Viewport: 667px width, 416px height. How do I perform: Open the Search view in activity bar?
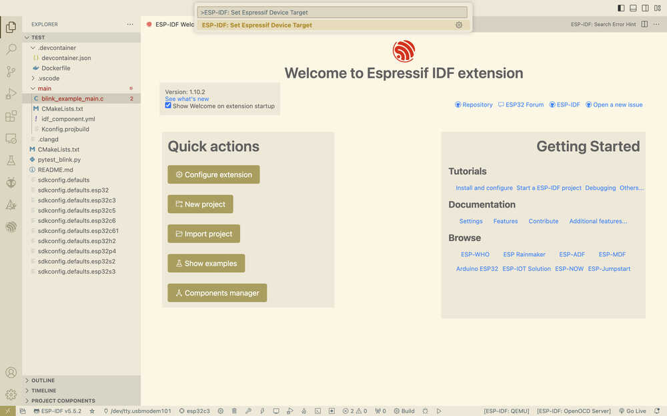[x=11, y=49]
